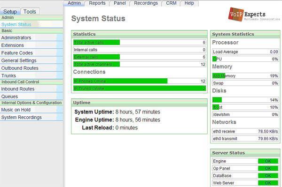
Task: Open Feature Codes
Action: pos(31,53)
